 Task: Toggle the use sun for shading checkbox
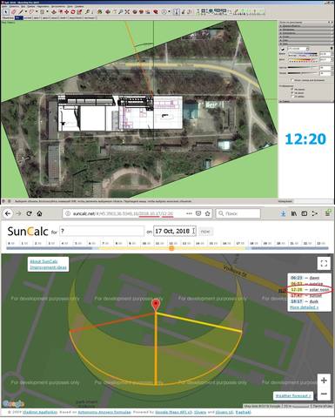pyautogui.click(x=292, y=80)
